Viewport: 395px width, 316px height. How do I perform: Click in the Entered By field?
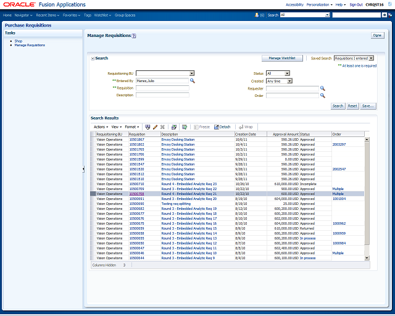tap(162, 81)
